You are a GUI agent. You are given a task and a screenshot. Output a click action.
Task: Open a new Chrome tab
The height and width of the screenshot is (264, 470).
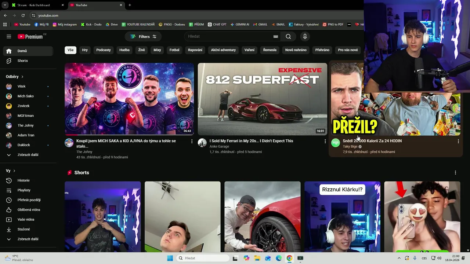[x=130, y=5]
